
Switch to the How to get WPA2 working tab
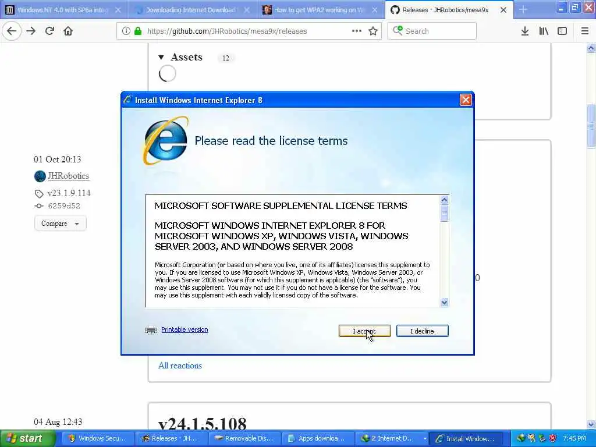320,10
